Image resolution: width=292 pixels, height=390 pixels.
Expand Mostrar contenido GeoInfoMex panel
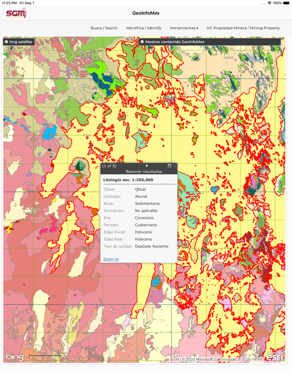click(210, 42)
